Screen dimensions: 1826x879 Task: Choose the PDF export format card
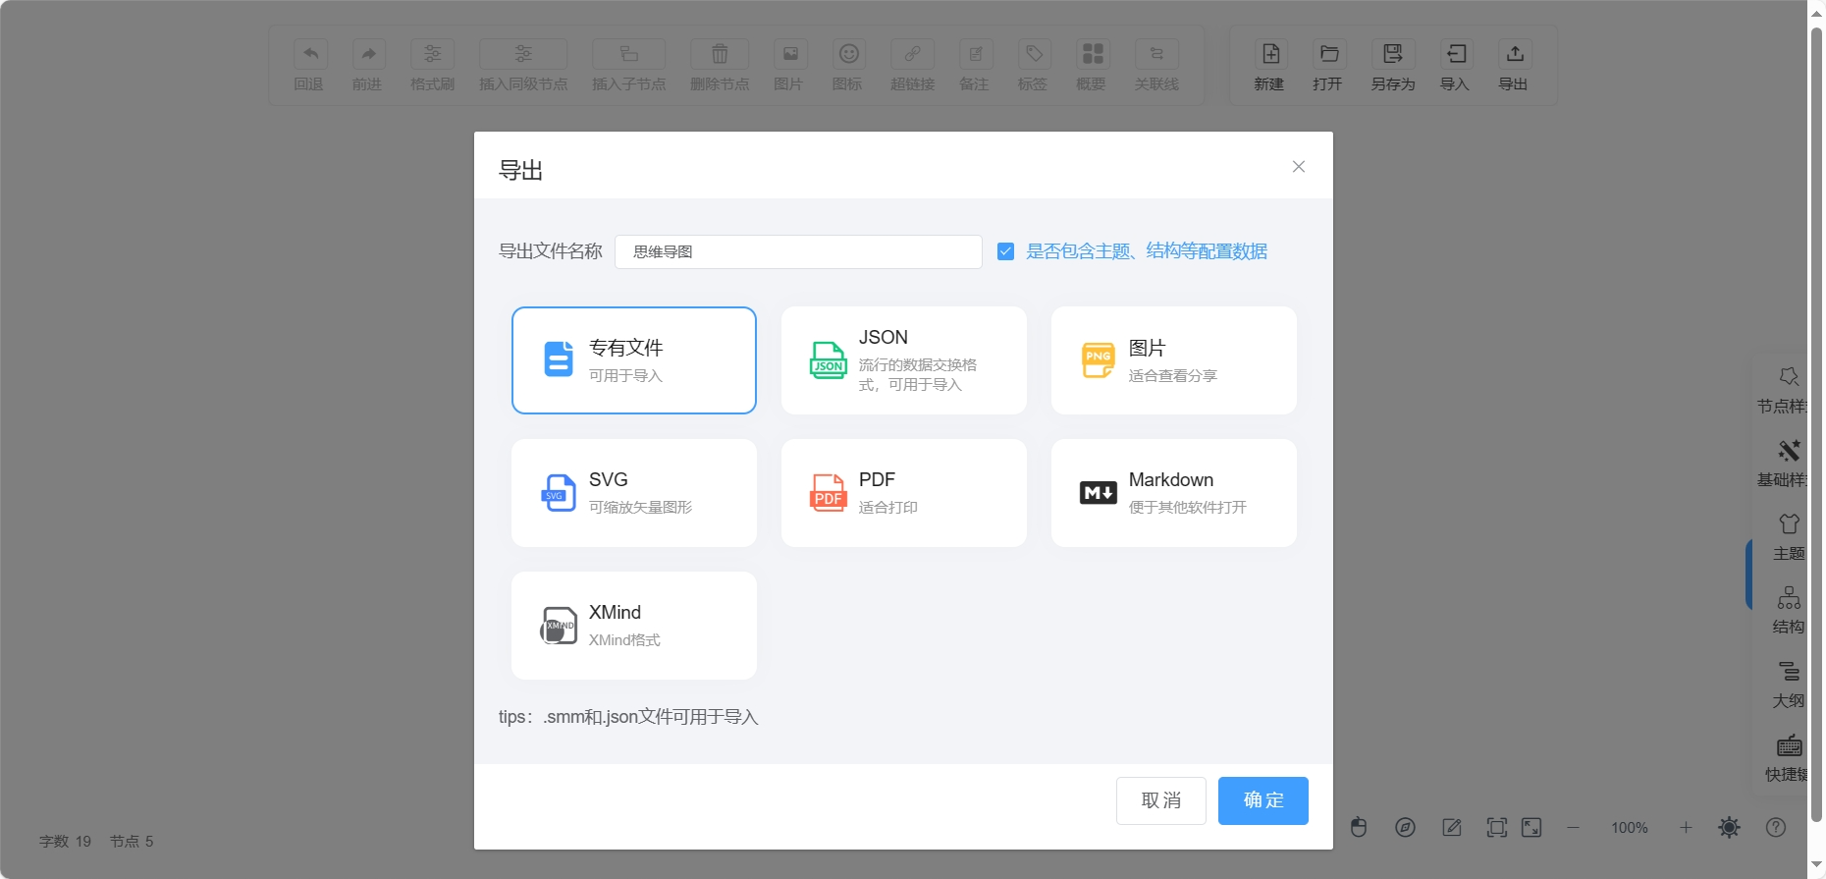tap(903, 493)
